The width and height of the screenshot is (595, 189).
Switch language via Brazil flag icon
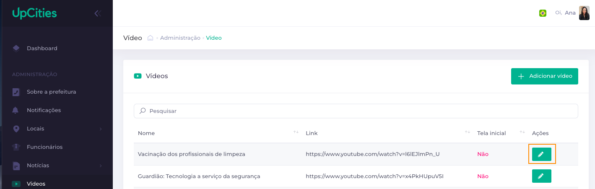(x=543, y=13)
